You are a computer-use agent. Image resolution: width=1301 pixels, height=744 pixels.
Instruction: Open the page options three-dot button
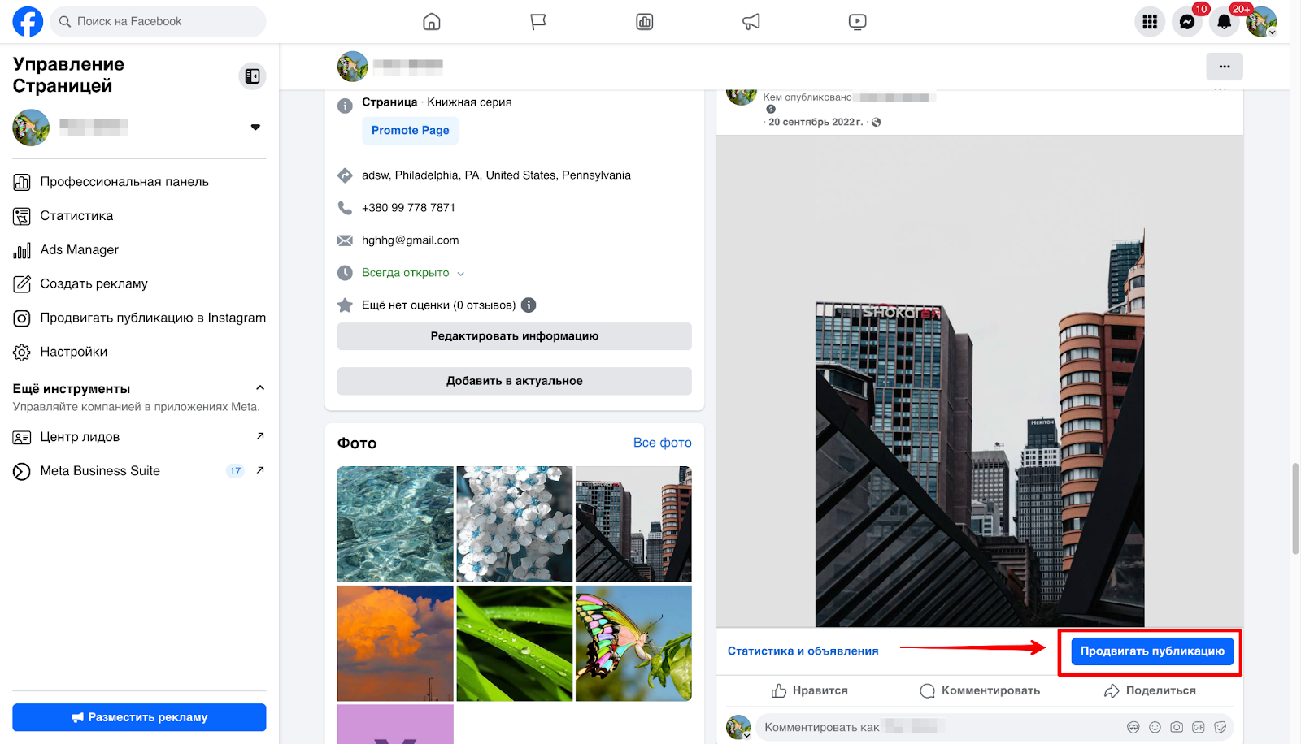pyautogui.click(x=1225, y=67)
